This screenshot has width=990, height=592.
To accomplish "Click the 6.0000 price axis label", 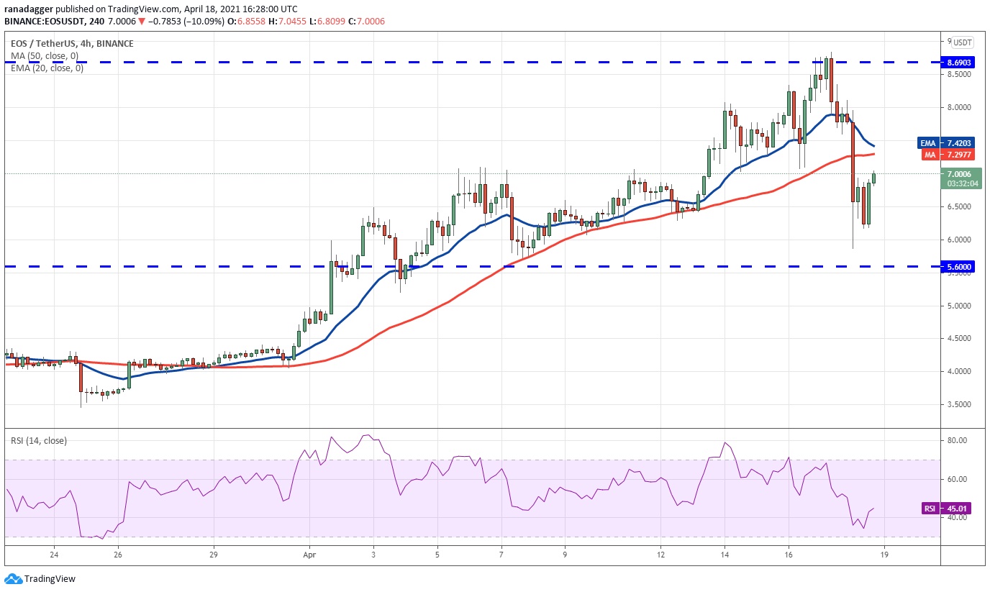I will pyautogui.click(x=960, y=240).
